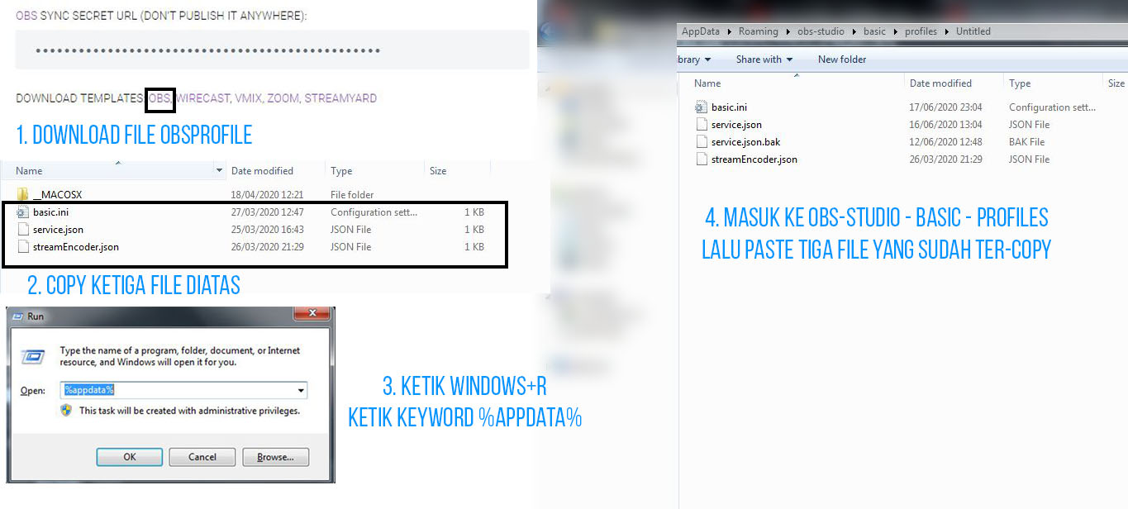
Task: Expand arrow after AppData breadcrumb
Action: (730, 31)
